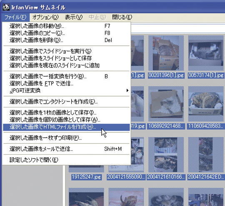Viewport: 225px width, 206px height.
Task: Open the ファイル(F) menu
Action: pyautogui.click(x=15, y=17)
